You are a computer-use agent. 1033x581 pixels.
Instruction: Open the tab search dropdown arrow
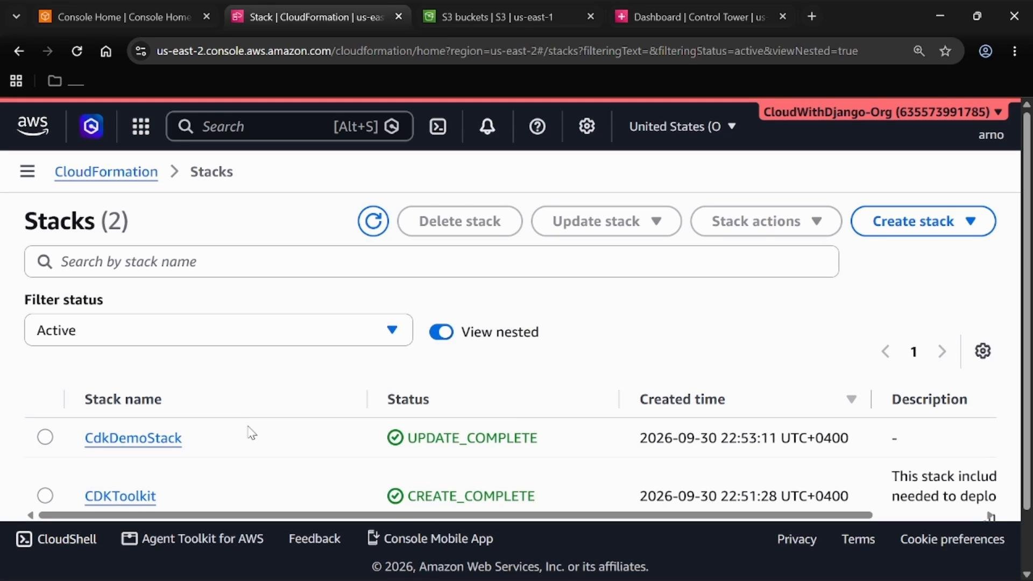[16, 17]
